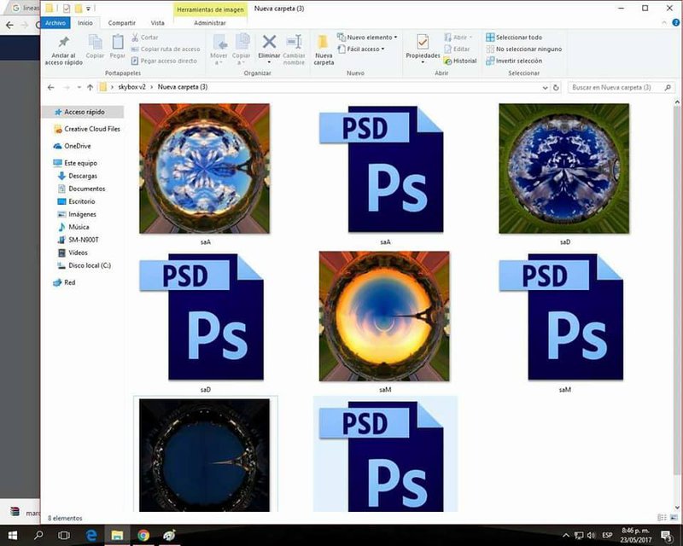
Task: Open the paint app in taskbar
Action: click(x=169, y=535)
